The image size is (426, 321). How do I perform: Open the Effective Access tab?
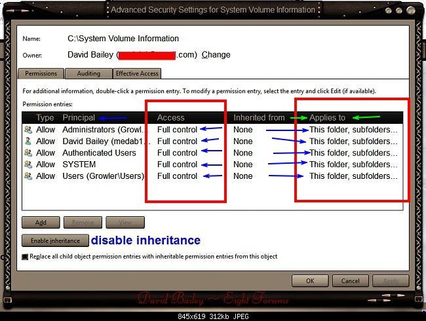138,73
